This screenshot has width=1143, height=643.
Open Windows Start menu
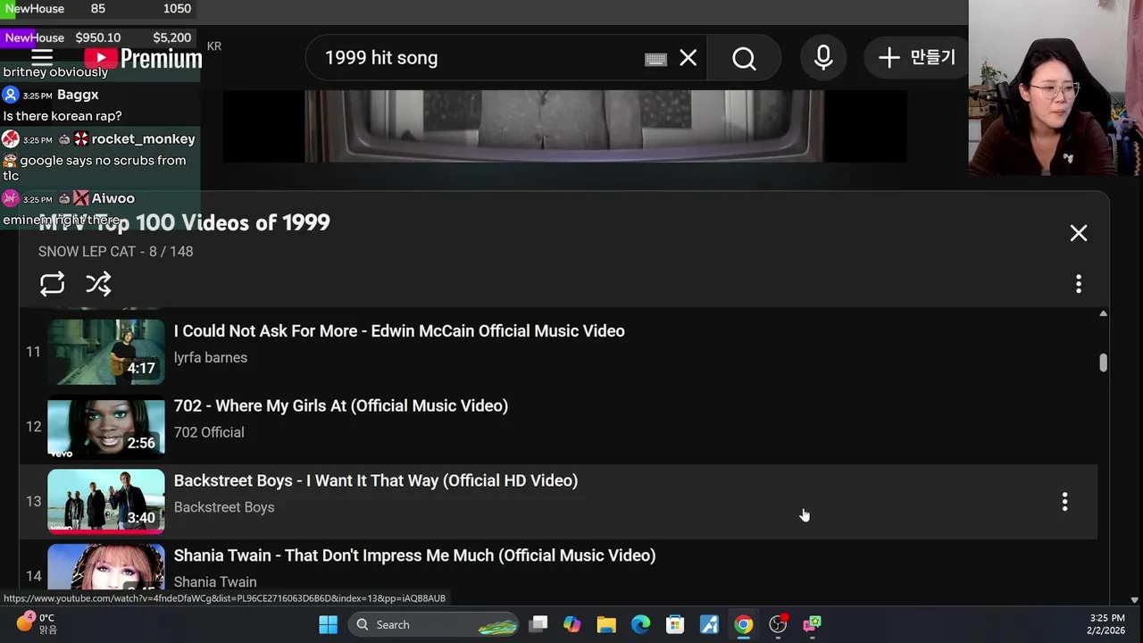[x=328, y=624]
